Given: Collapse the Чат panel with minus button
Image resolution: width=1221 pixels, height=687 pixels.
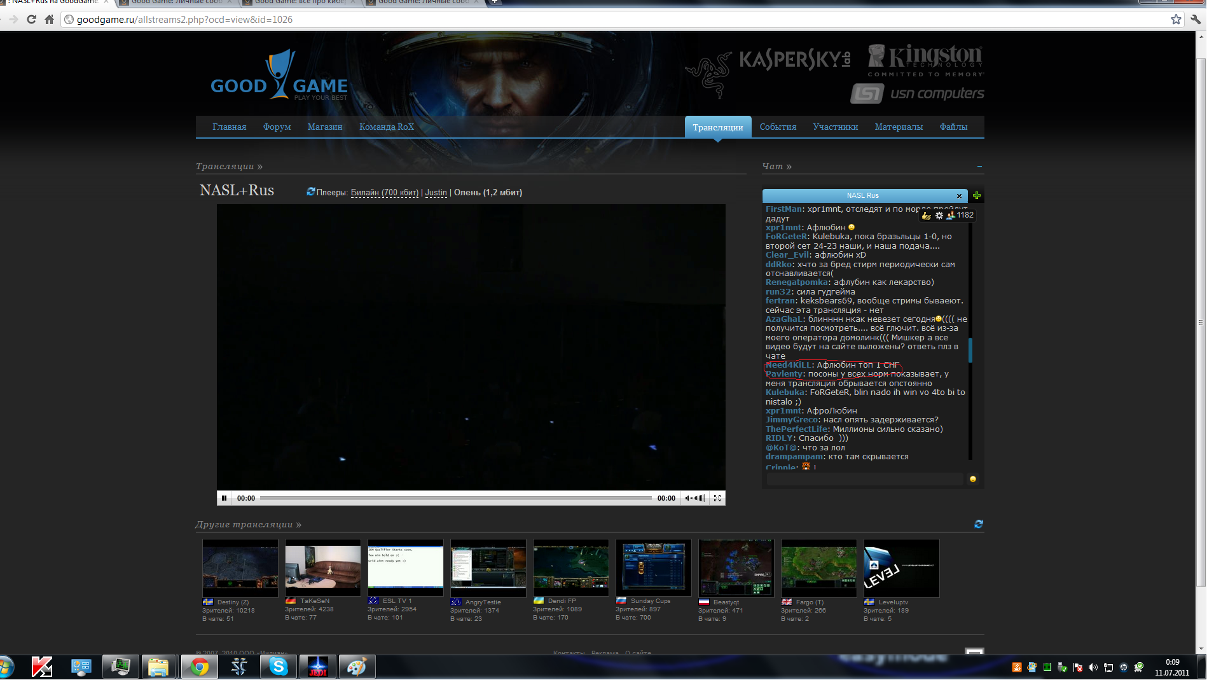Looking at the screenshot, I should (979, 167).
